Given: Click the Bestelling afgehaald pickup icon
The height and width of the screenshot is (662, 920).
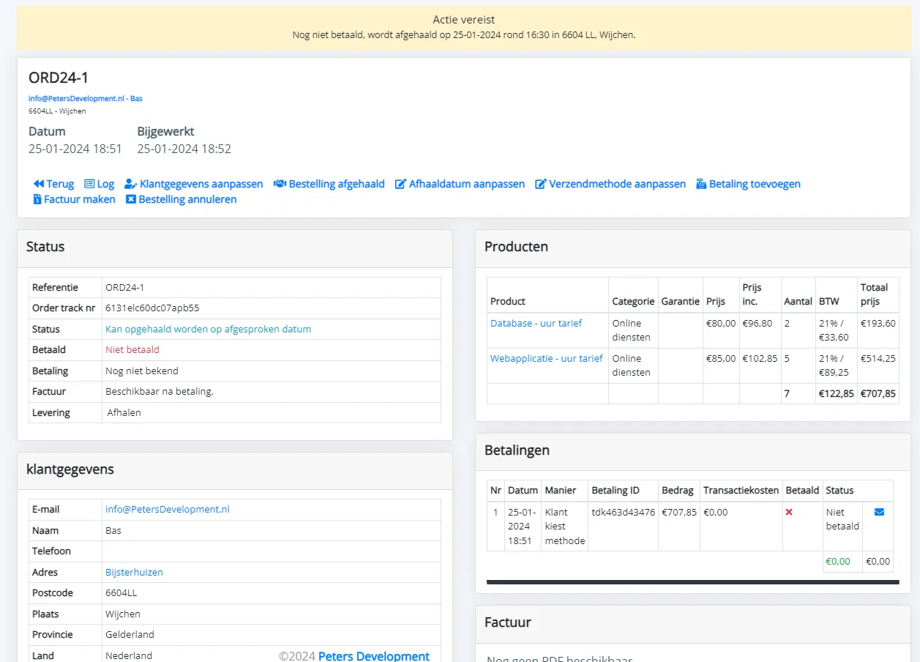Looking at the screenshot, I should pos(279,184).
